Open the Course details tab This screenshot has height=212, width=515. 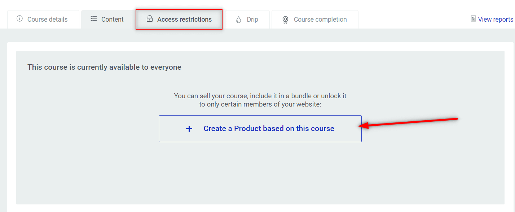(43, 20)
